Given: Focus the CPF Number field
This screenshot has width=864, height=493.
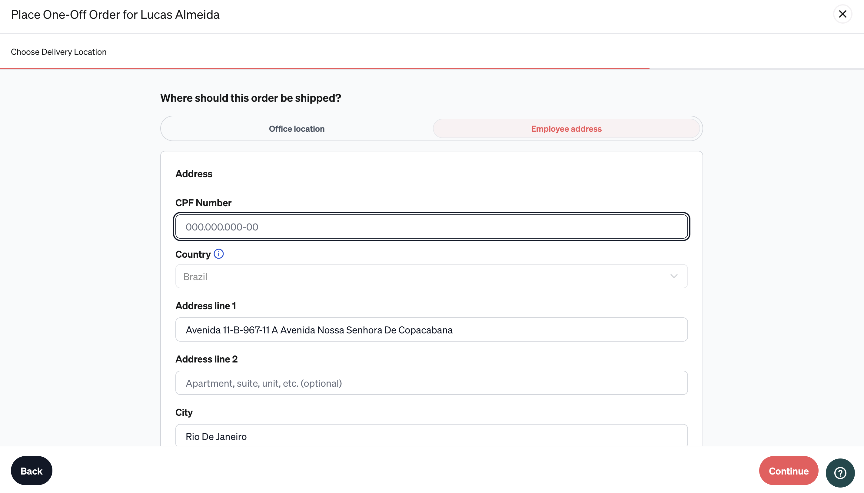Looking at the screenshot, I should pyautogui.click(x=431, y=227).
